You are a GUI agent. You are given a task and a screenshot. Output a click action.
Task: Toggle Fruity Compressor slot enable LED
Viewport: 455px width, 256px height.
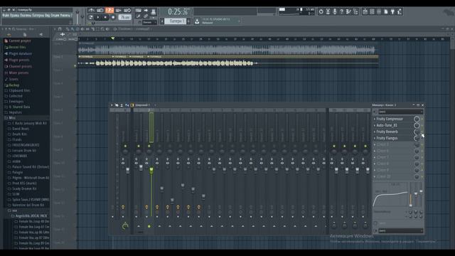pos(422,119)
